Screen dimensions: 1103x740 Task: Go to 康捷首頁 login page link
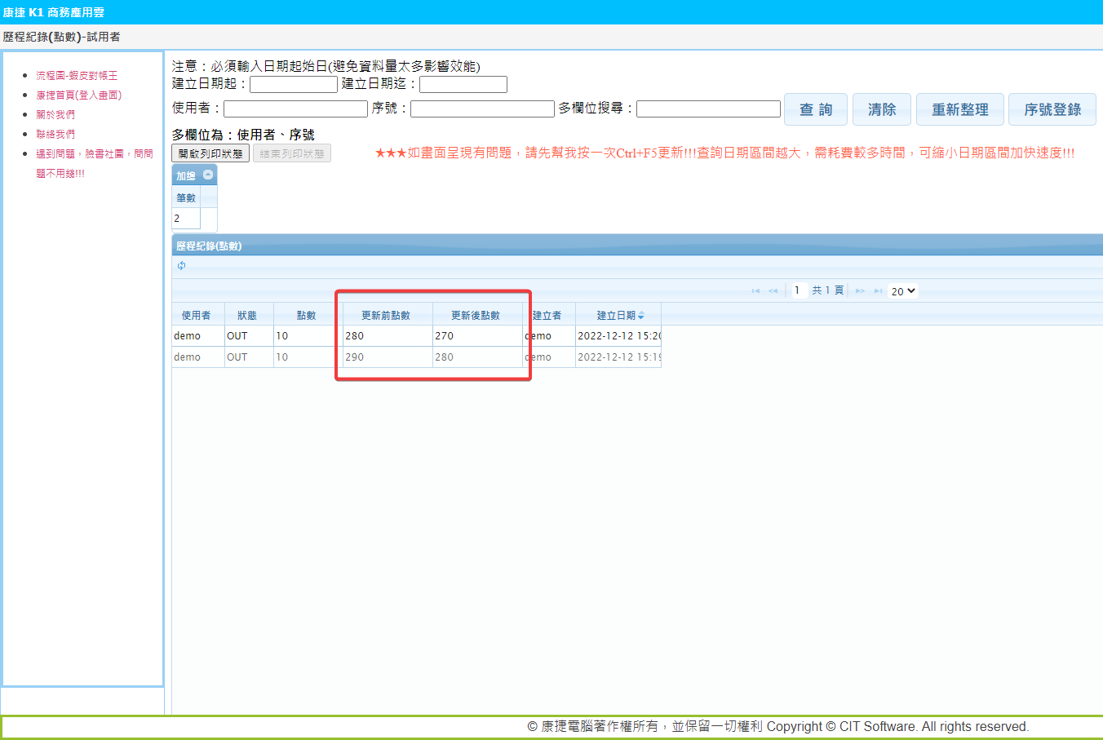(78, 95)
